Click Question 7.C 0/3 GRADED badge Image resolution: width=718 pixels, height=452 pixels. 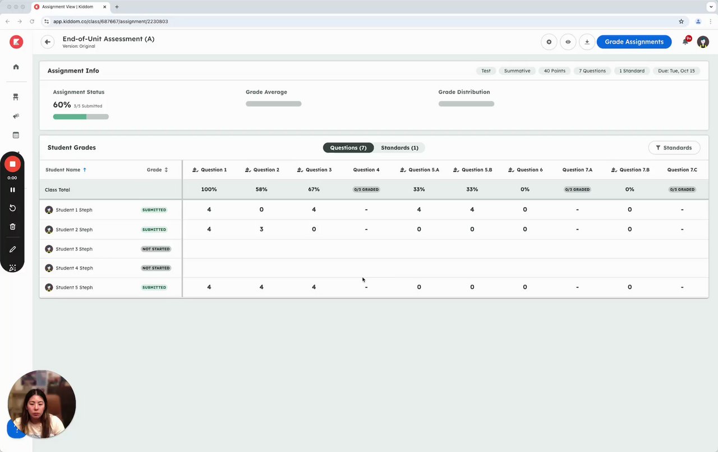click(x=682, y=190)
